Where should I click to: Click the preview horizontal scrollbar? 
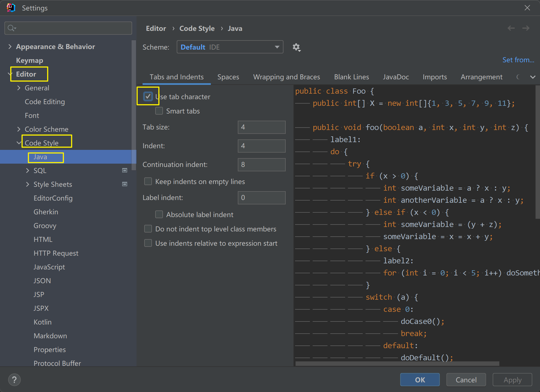[397, 364]
